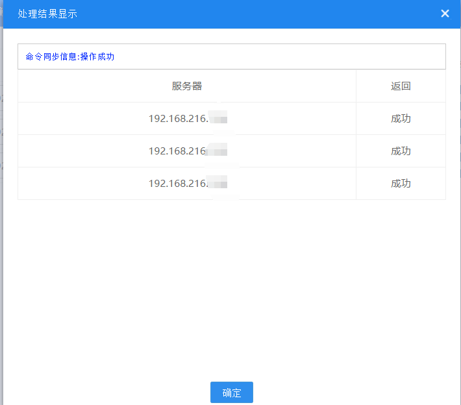Click the 返回 column header
This screenshot has height=405, width=461.
click(x=401, y=86)
